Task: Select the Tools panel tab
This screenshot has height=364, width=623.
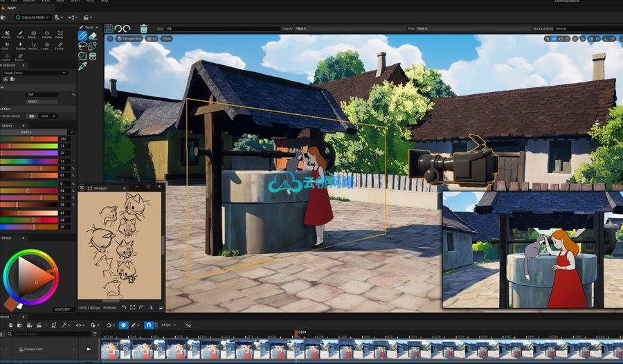Action: point(89,28)
